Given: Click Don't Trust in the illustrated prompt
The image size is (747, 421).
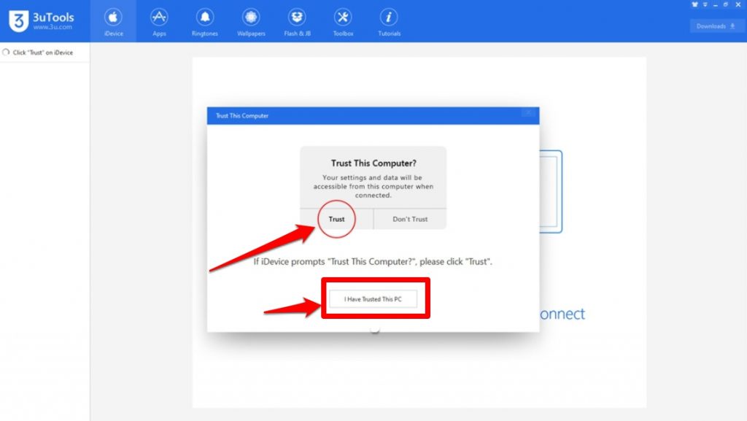Looking at the screenshot, I should click(410, 219).
